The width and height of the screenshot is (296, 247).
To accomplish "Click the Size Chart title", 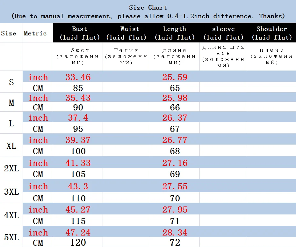I will click(148, 8).
